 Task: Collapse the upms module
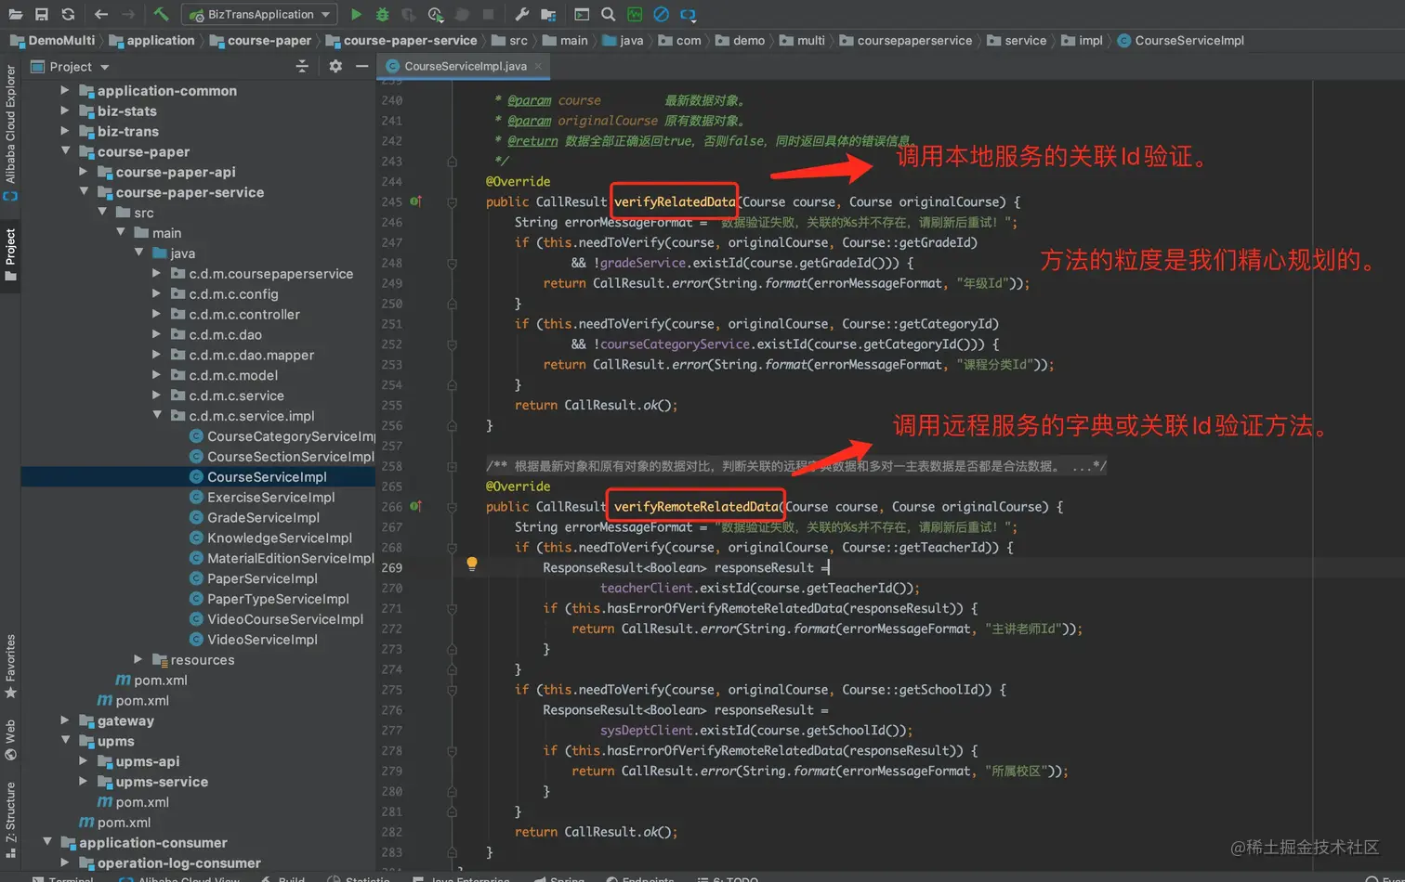[65, 741]
